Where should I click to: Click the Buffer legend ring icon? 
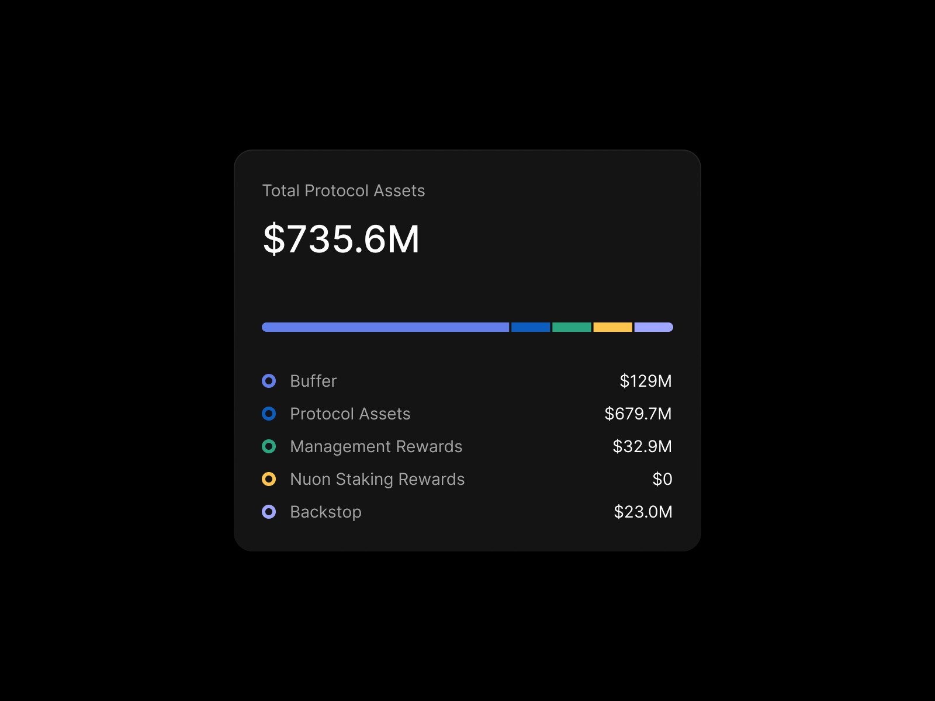269,381
